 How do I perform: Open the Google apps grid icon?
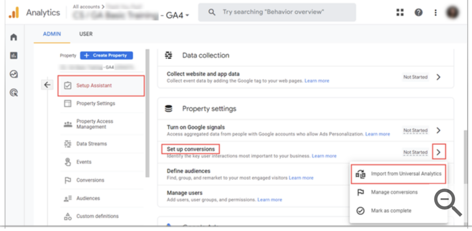click(400, 13)
